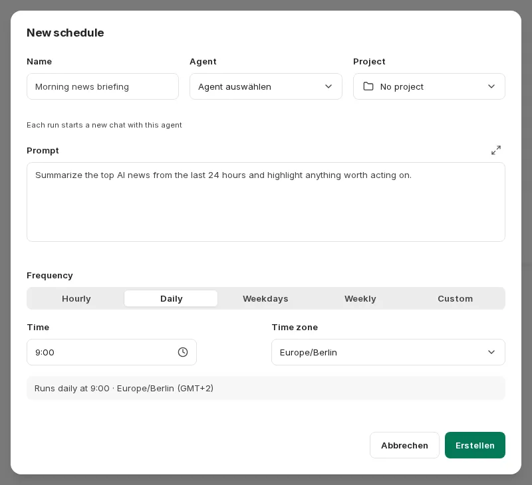
Task: Click the Abbrechen button
Action: [x=404, y=445]
